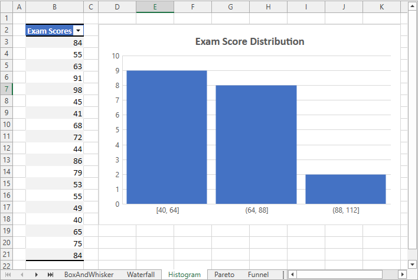Screen dimensions: 418x280
Task: Click the horizontal scrollbar left arrow
Action: pos(292,275)
